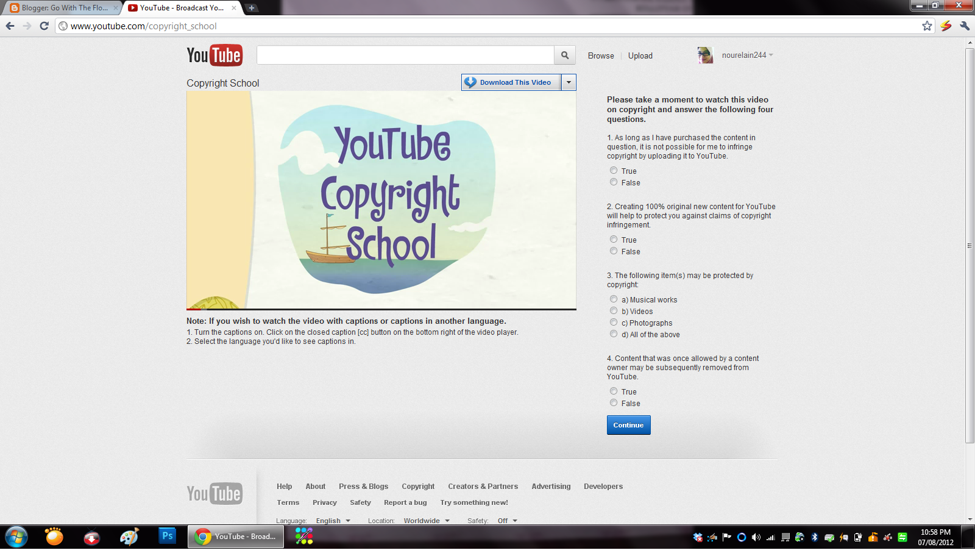Image resolution: width=975 pixels, height=550 pixels.
Task: Open the Copyright footer link
Action: pyautogui.click(x=418, y=487)
